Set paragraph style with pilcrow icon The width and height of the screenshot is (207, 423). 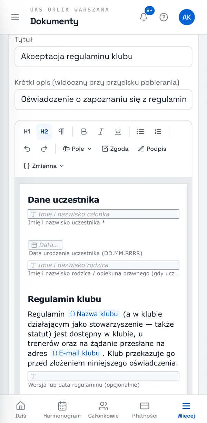click(61, 132)
